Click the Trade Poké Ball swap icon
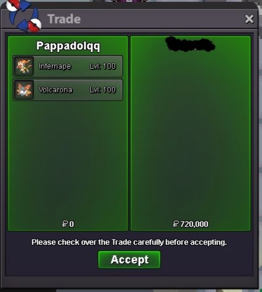Screen dimensions: 262x292 [24, 16]
